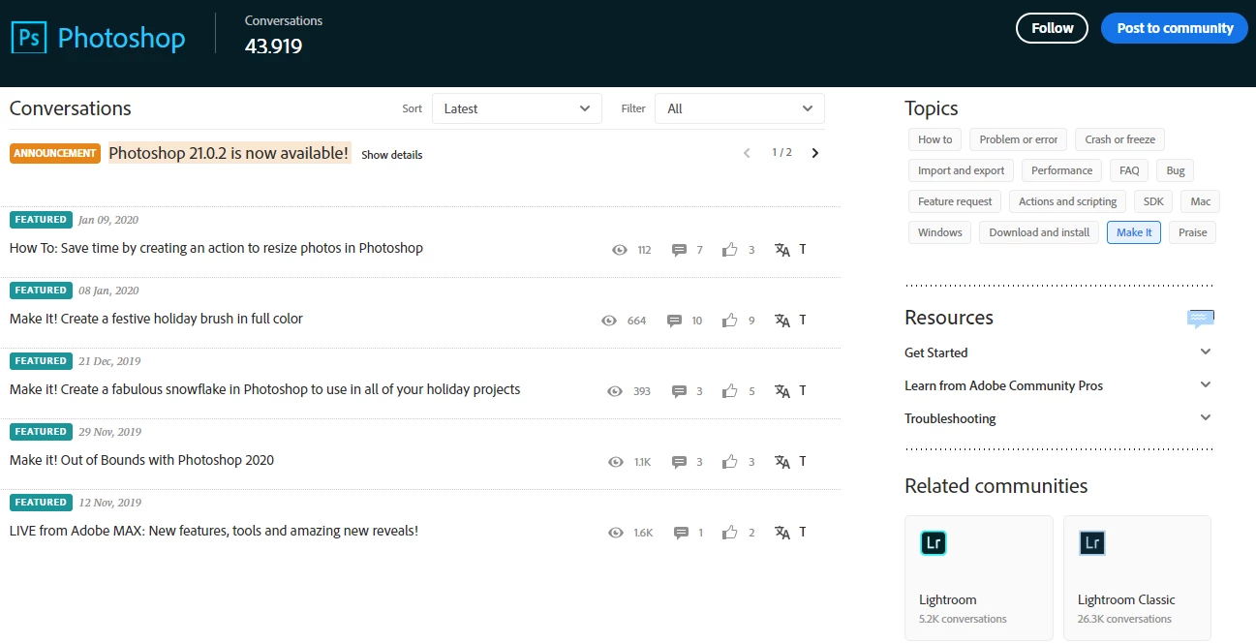1256x643 pixels.
Task: Click views eye icon on snowflake post
Action: (x=615, y=391)
